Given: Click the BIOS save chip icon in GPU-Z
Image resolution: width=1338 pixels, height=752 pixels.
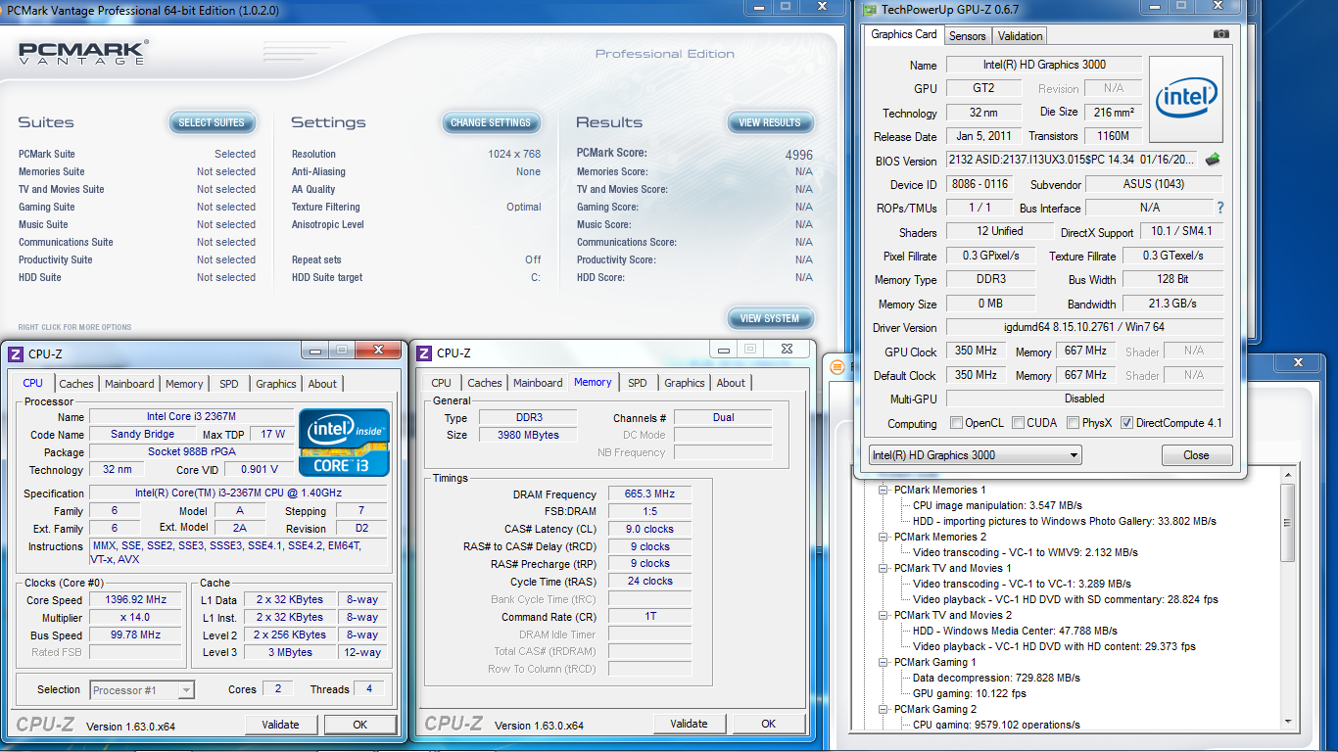Looking at the screenshot, I should click(x=1213, y=159).
